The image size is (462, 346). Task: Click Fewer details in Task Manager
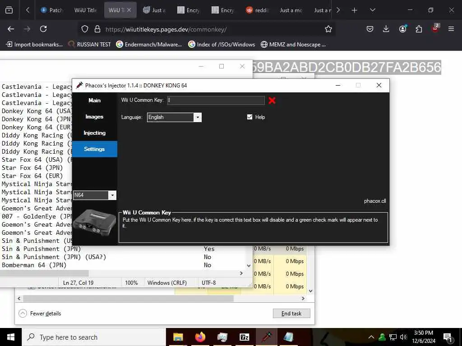coord(40,314)
